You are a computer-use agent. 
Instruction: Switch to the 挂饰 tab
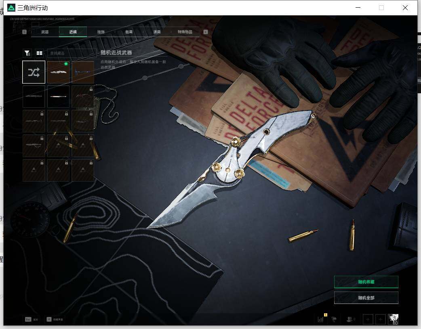[x=101, y=32]
